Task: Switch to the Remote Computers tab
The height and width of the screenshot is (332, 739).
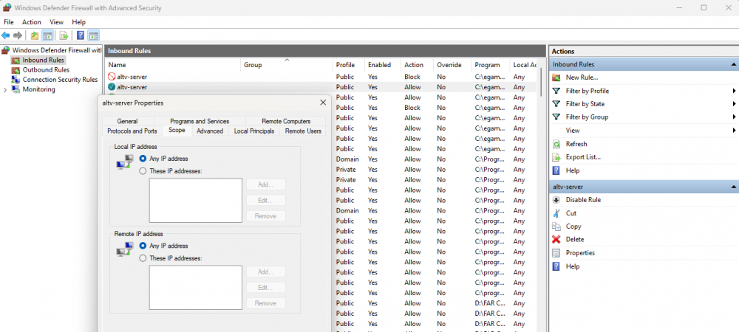Action: (x=285, y=121)
